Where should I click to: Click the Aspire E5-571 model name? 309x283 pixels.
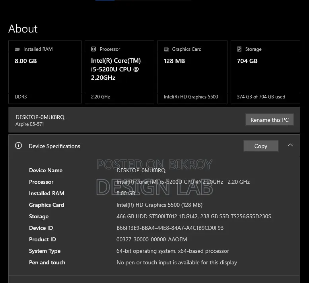pos(30,124)
